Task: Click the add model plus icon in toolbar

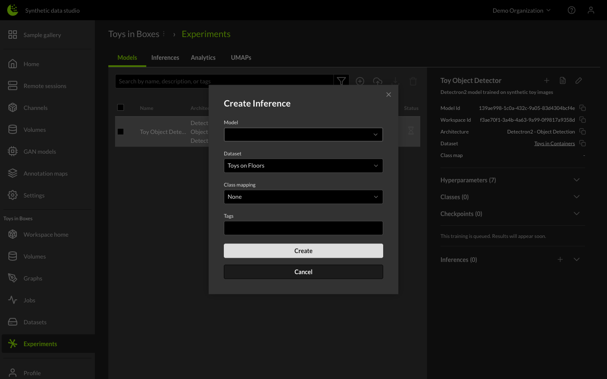Action: coord(360,81)
